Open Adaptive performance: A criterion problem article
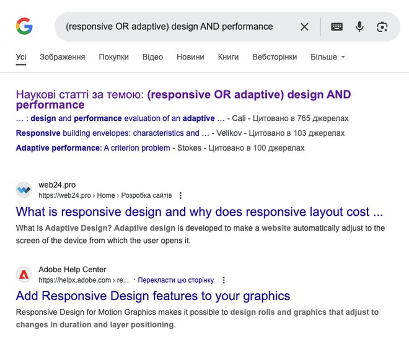This screenshot has height=341, width=409. click(93, 148)
